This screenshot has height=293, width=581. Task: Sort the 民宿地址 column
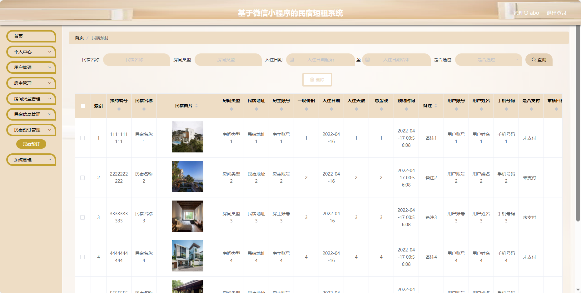click(x=256, y=109)
